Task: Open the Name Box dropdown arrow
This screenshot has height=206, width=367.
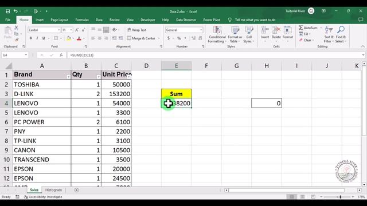Action: click(x=26, y=55)
